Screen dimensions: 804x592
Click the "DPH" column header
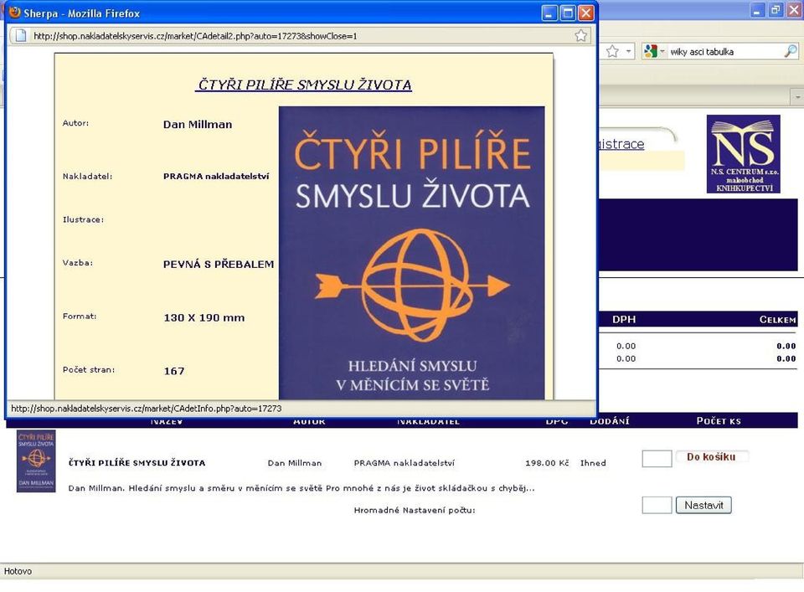click(624, 319)
